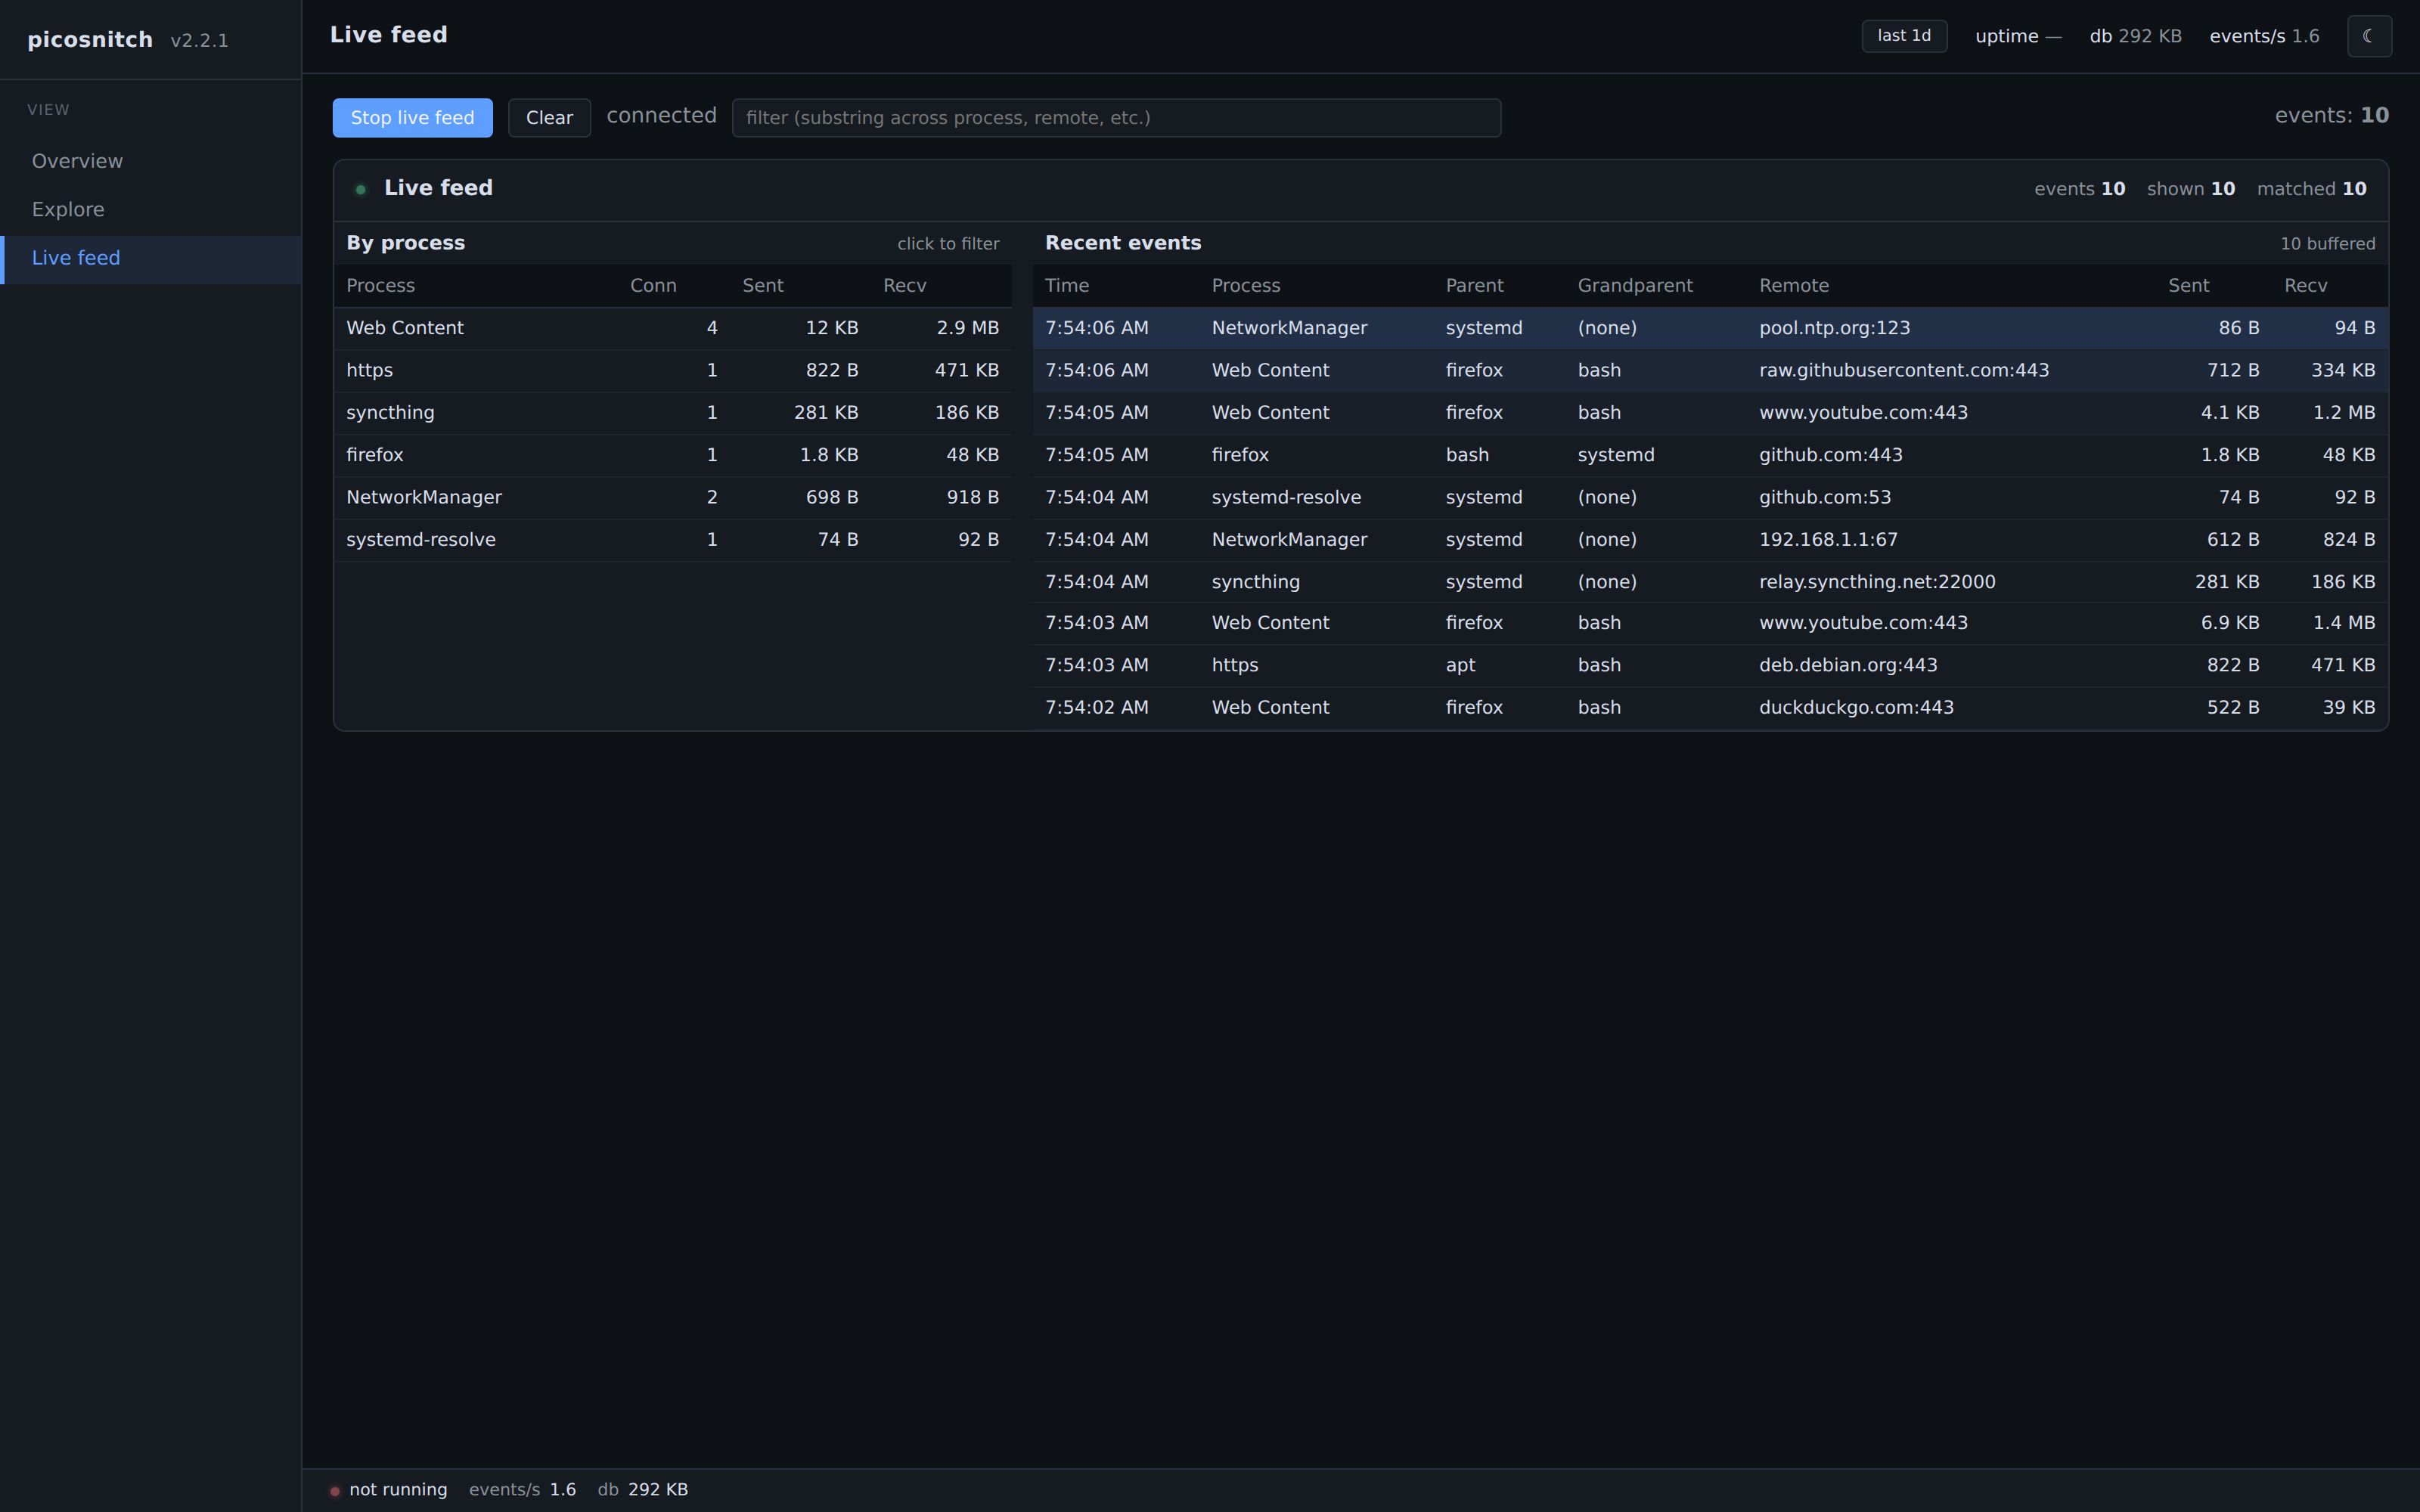
Task: Open the Explore view
Action: [x=151, y=209]
